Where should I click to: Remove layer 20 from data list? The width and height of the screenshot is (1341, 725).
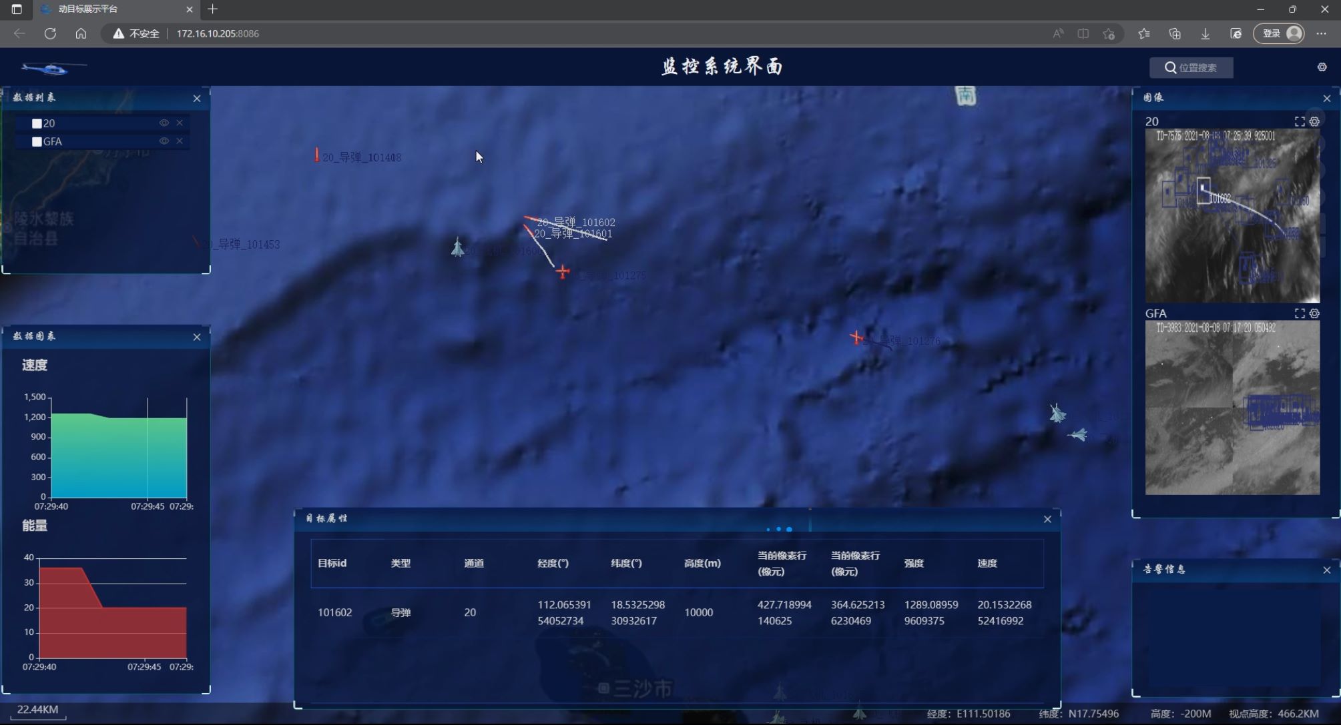pos(180,123)
